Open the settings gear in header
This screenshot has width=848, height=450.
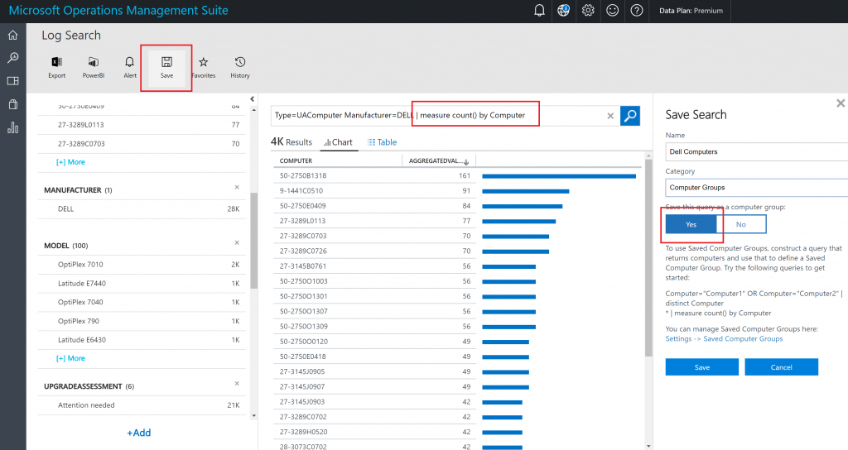tap(588, 11)
